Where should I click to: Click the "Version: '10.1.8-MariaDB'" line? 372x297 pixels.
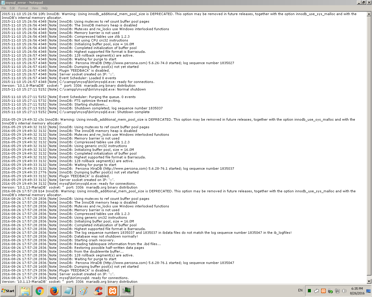[x=69, y=86]
